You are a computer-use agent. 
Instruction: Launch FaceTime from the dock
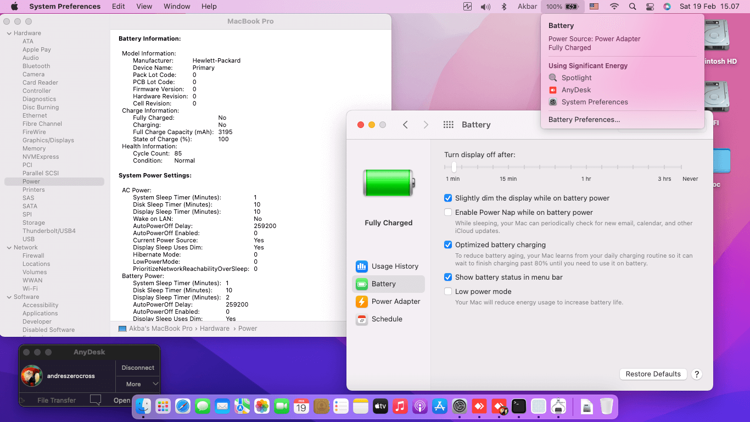pyautogui.click(x=282, y=406)
